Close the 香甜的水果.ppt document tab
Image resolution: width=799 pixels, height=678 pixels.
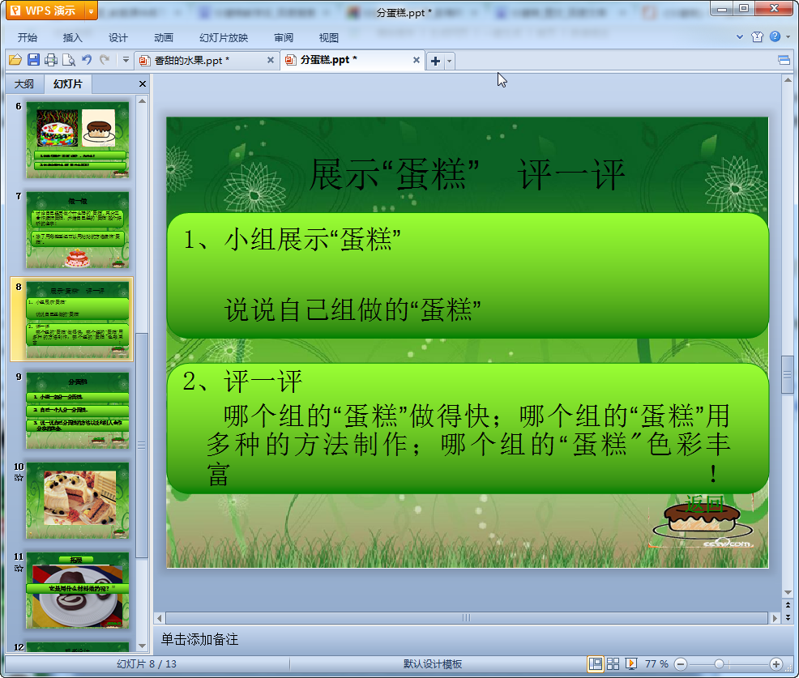tap(271, 60)
